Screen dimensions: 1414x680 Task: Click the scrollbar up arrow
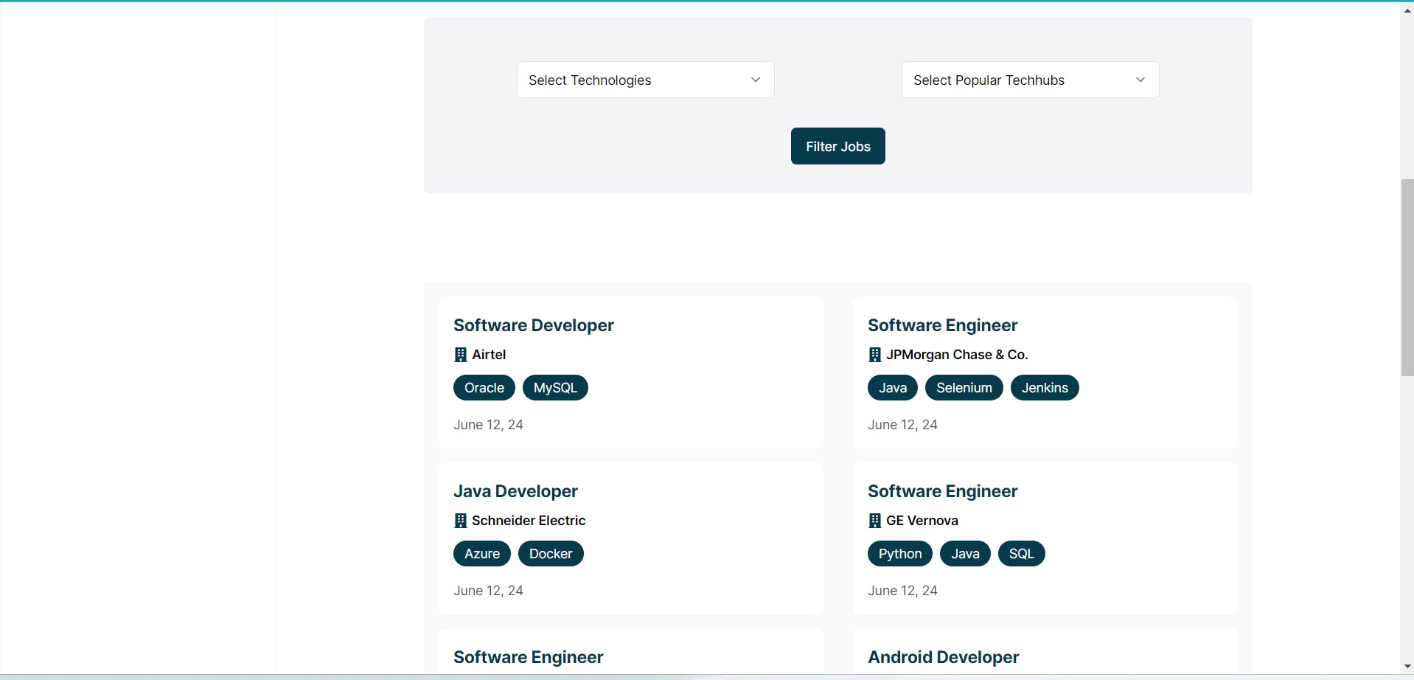pos(1407,10)
